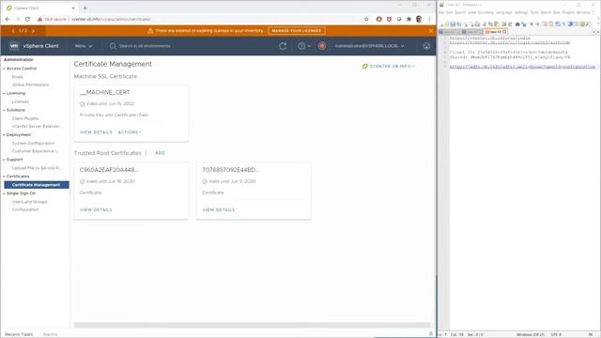Click the vmware logo in header
Image resolution: width=601 pixels, height=338 pixels.
[14, 46]
